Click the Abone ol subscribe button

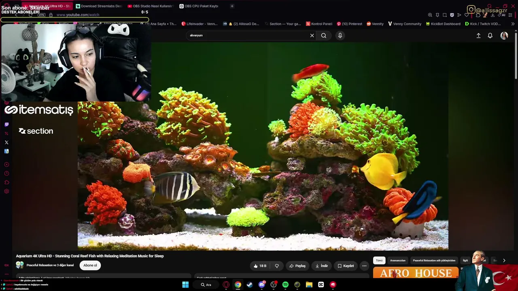(90, 266)
